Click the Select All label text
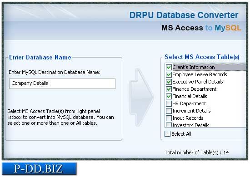Viewport: 250px width, 177px height. pos(181,134)
